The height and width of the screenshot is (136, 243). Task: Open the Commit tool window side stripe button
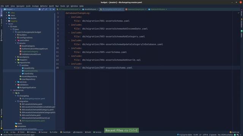click(2, 22)
